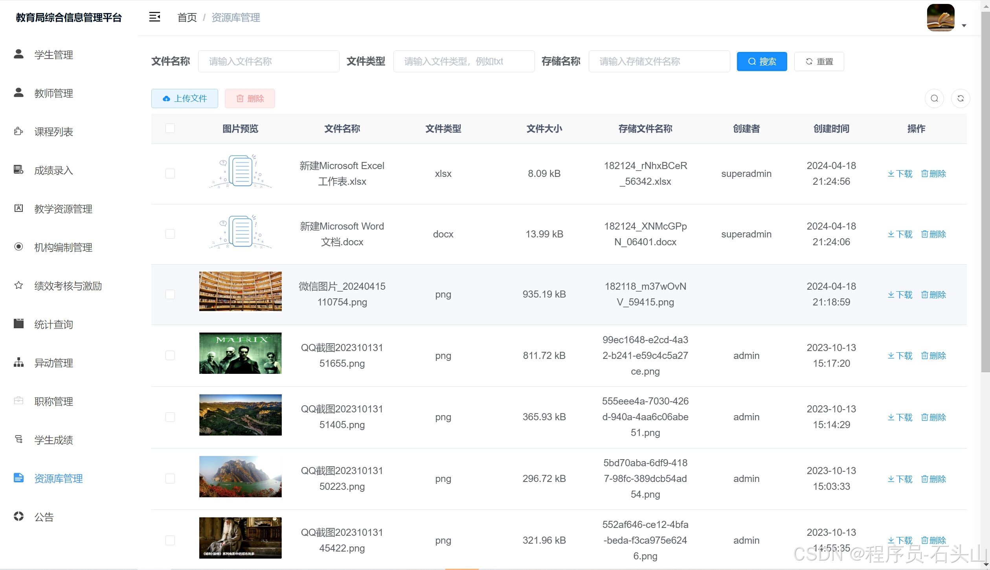Click the 学生成绩 sidebar icon
990x570 pixels.
[18, 439]
